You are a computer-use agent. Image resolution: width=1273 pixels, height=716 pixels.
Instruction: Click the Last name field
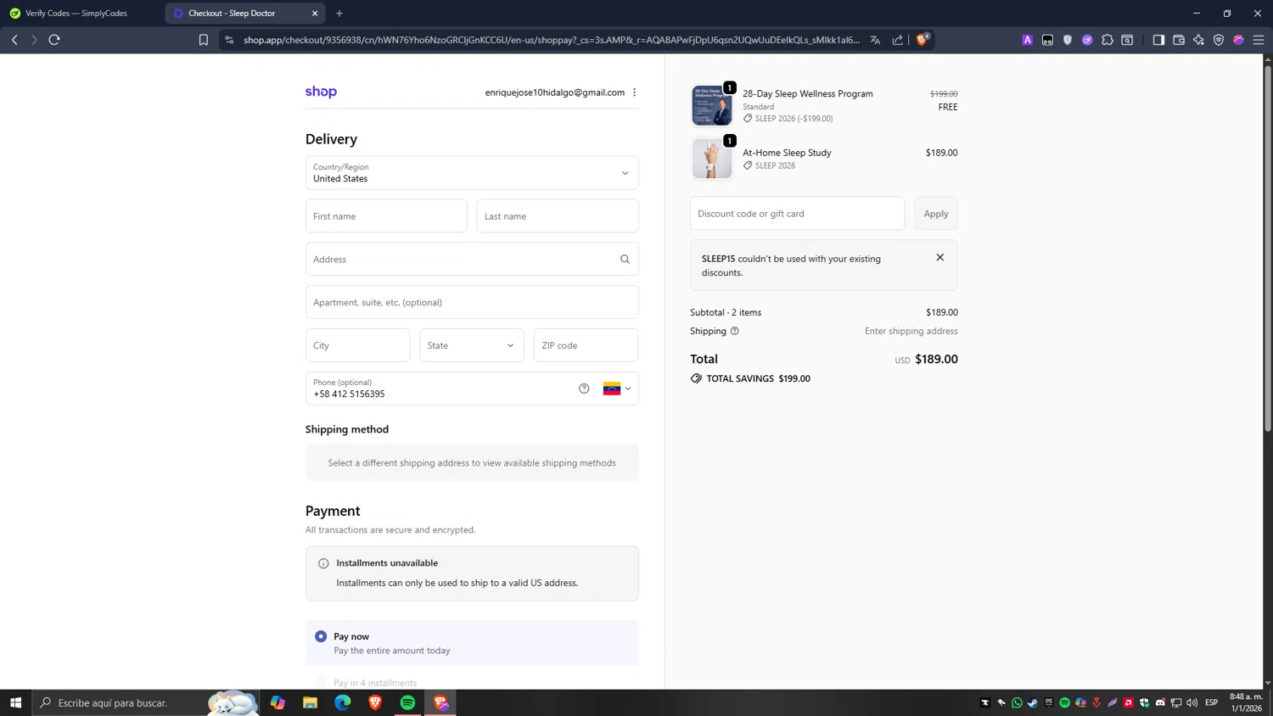(x=558, y=216)
